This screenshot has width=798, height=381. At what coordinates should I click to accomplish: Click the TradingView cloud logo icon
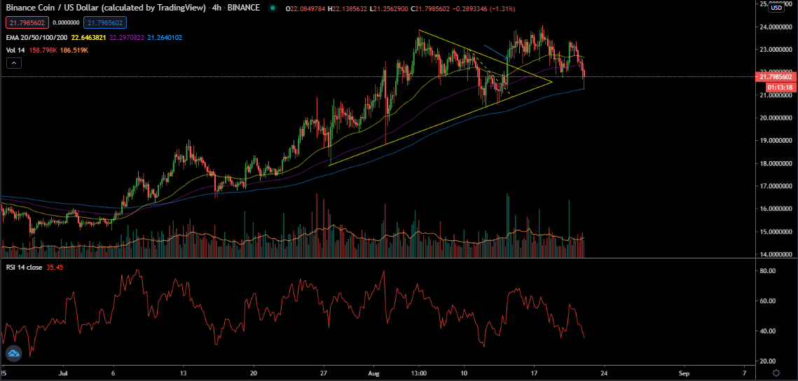pyautogui.click(x=13, y=353)
